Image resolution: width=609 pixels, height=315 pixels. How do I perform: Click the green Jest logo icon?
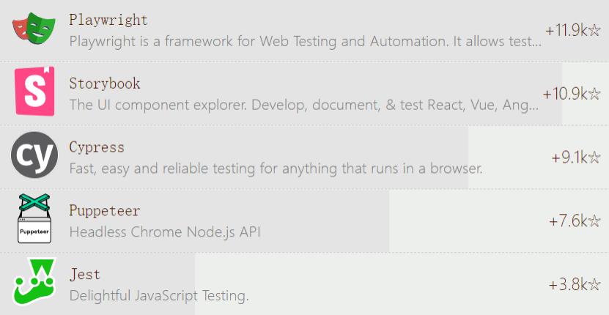point(34,281)
